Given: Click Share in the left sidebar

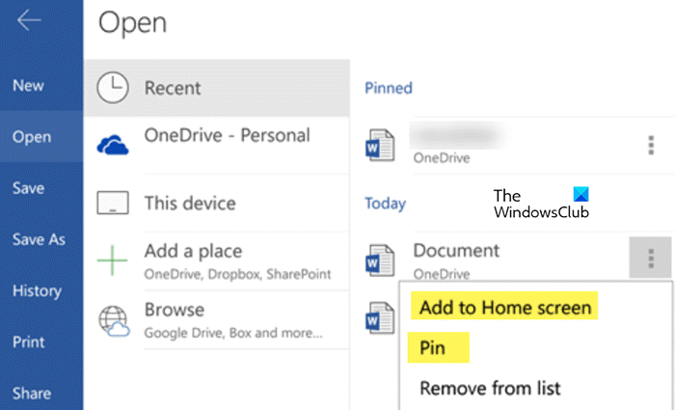Looking at the screenshot, I should click(31, 393).
